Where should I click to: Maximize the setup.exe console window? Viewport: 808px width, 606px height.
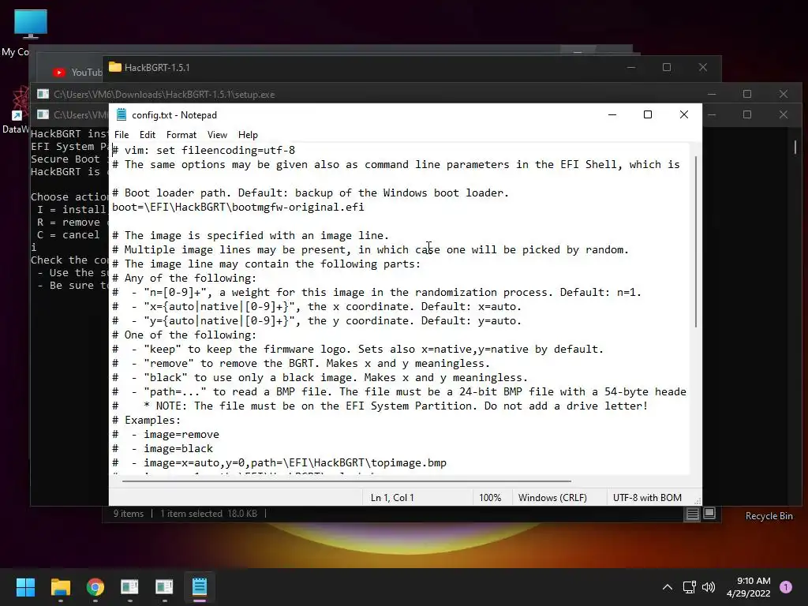747,95
